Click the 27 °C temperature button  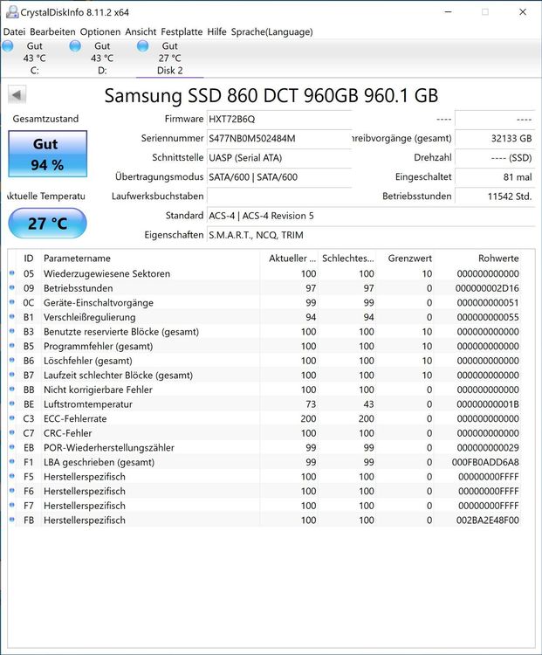pyautogui.click(x=48, y=224)
